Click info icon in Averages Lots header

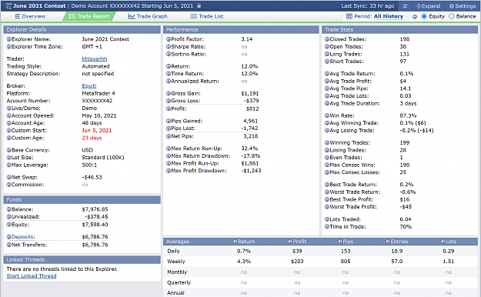[443, 242]
